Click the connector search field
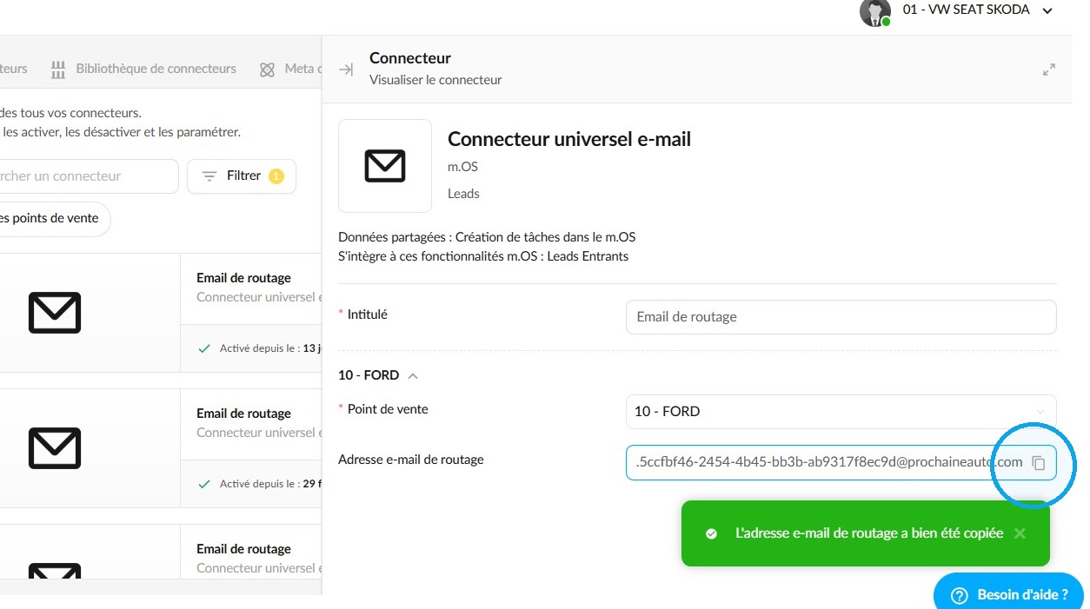This screenshot has height=609, width=1090. point(89,176)
